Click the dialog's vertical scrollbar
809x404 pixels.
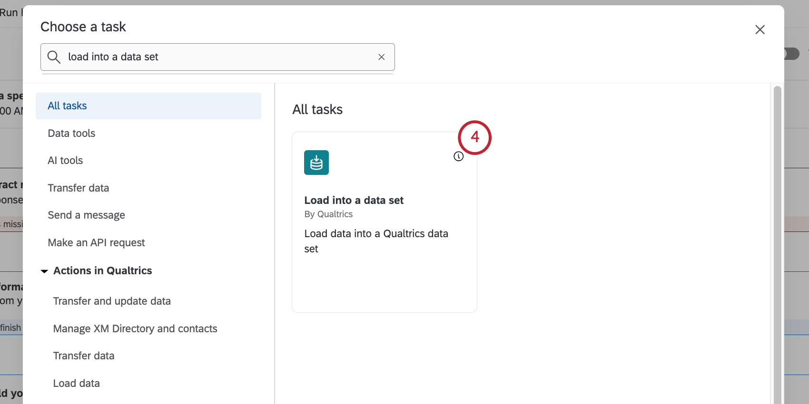click(777, 238)
